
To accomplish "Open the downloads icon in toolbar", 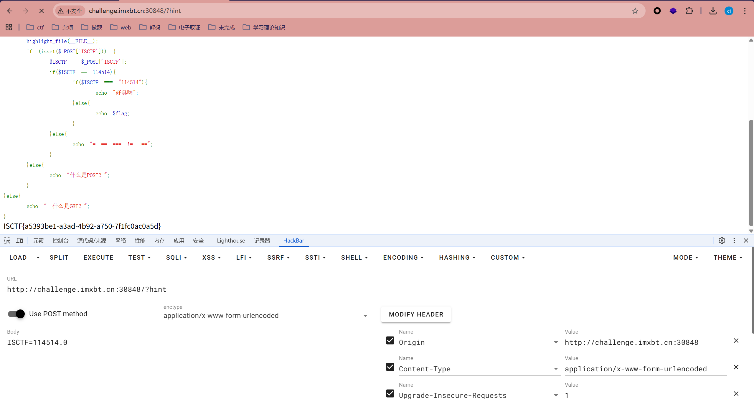I will (713, 11).
